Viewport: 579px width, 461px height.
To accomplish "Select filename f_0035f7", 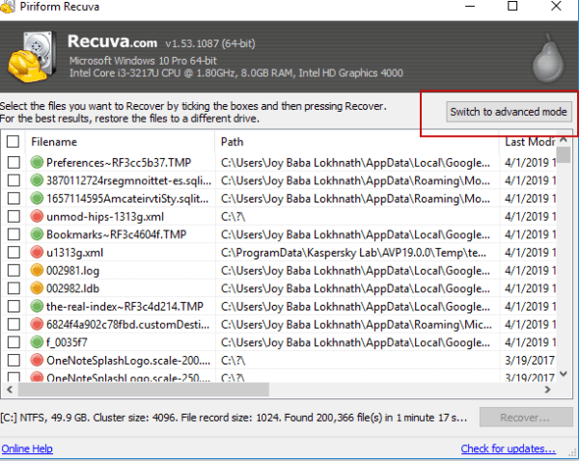I will pos(67,342).
